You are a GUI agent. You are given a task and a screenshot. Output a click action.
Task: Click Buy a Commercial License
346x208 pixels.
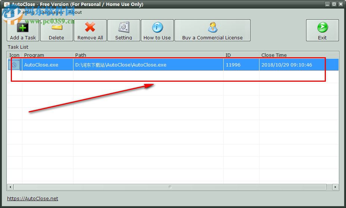tap(212, 30)
